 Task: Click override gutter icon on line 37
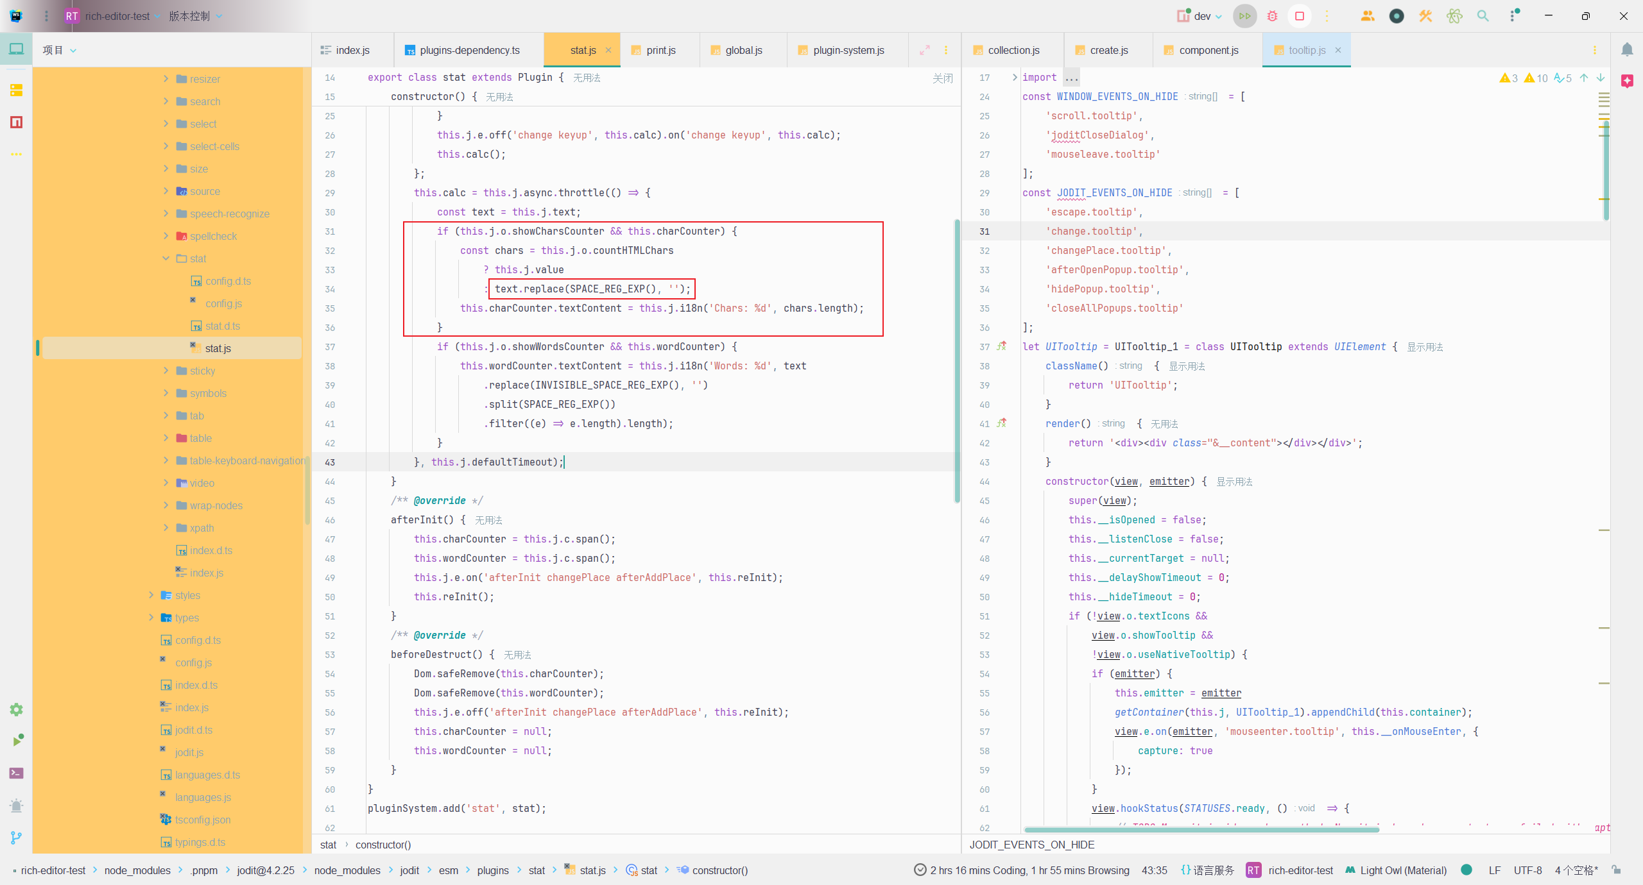(1001, 346)
